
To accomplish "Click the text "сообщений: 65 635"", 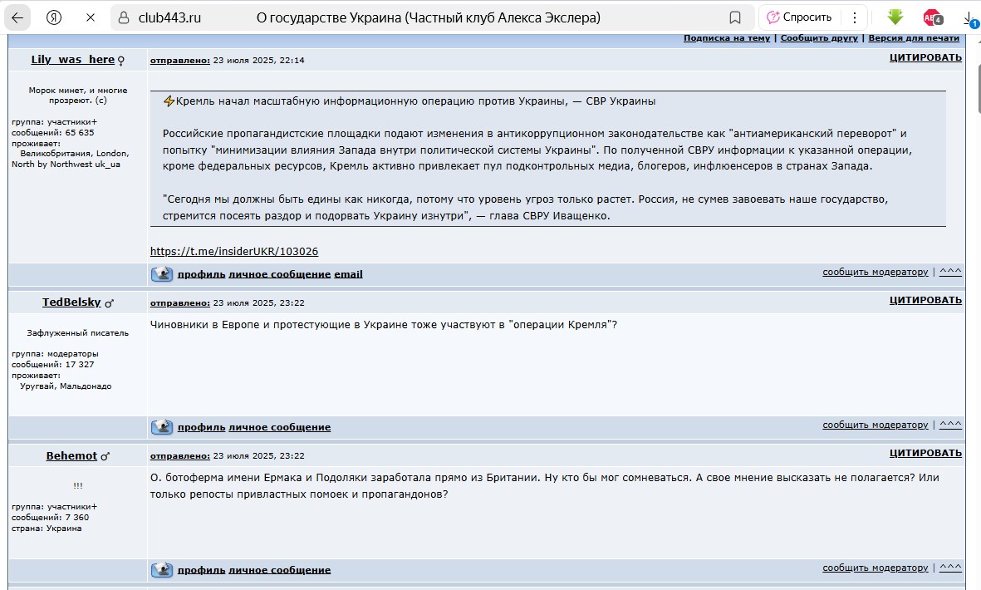I will coord(52,133).
